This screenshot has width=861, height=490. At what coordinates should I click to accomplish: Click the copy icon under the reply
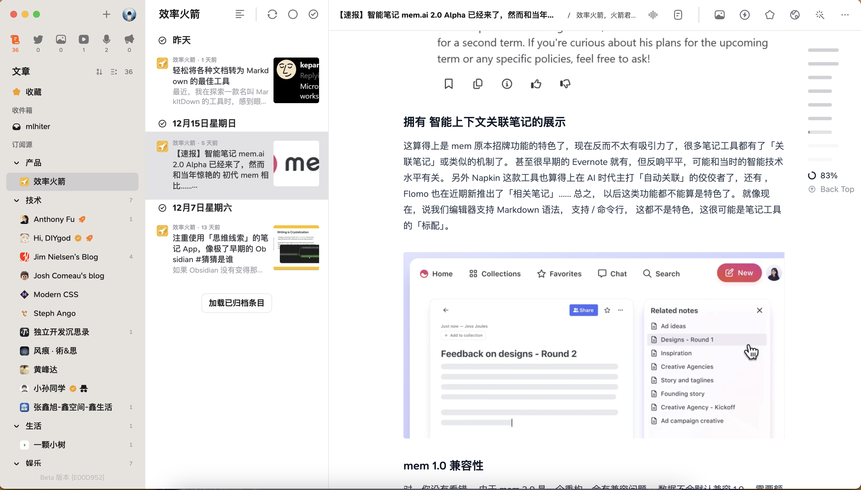pyautogui.click(x=478, y=84)
